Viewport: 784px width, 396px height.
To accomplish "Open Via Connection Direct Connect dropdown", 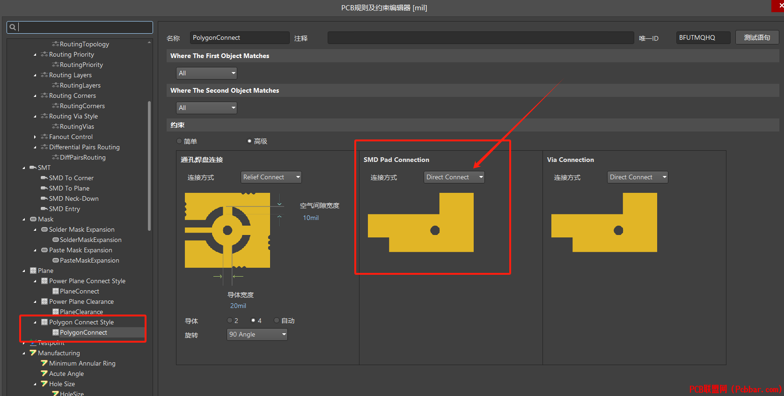I will (x=637, y=177).
